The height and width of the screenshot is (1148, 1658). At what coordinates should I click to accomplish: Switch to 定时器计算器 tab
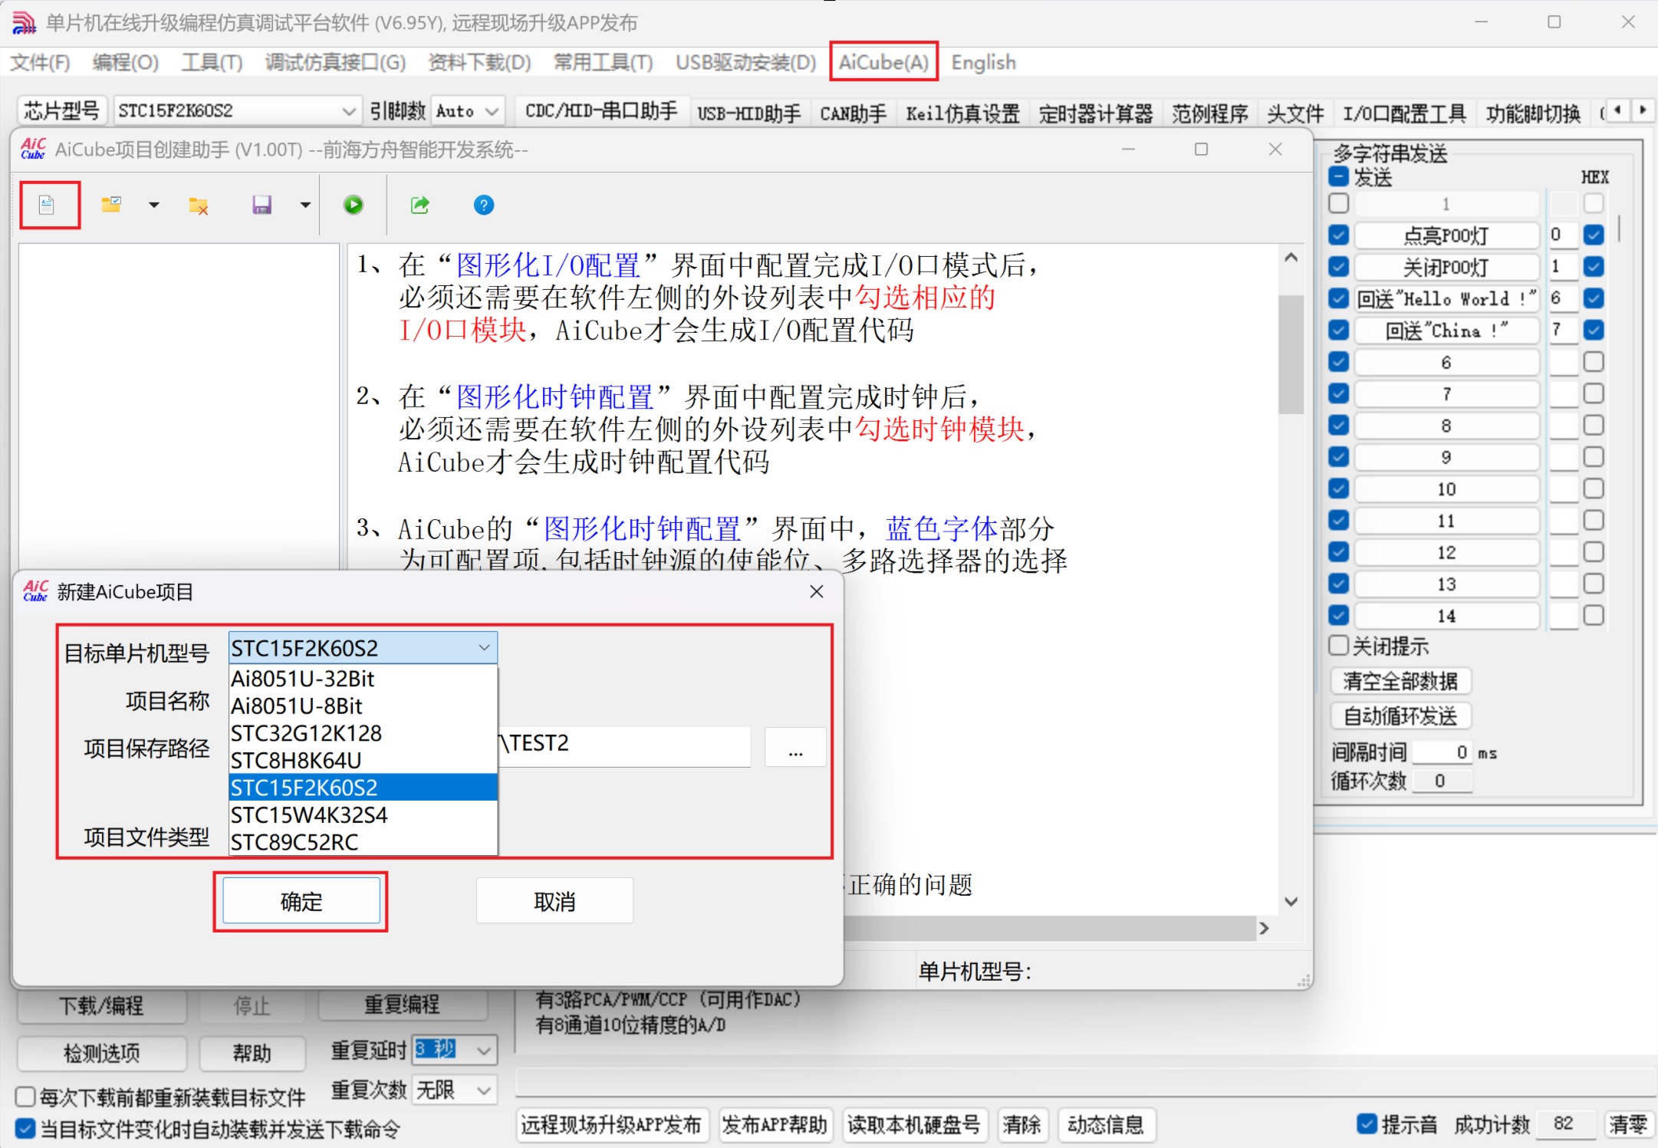(1097, 113)
